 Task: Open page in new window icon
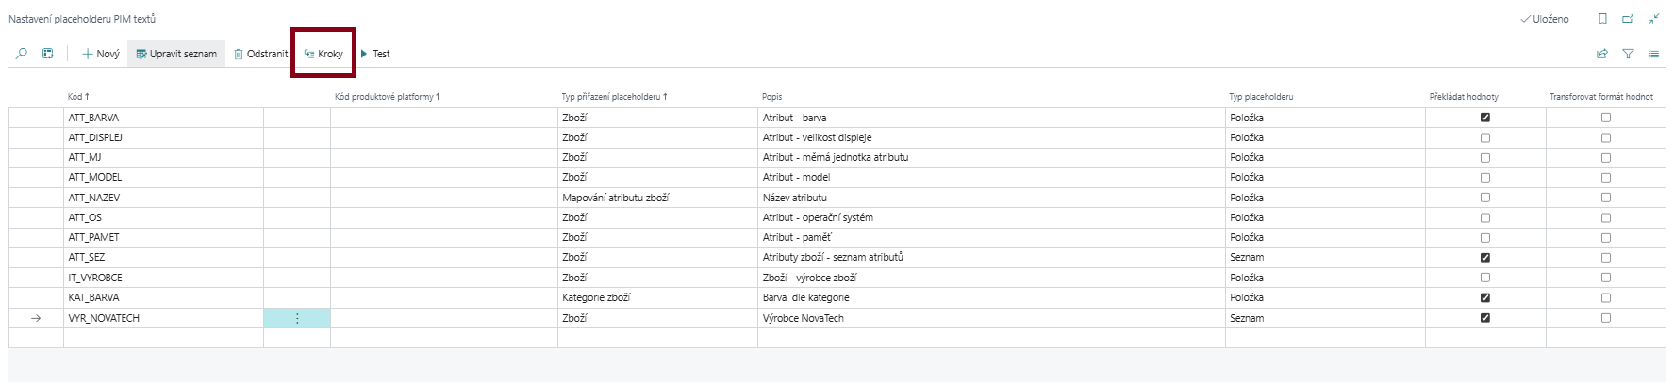pos(1628,19)
